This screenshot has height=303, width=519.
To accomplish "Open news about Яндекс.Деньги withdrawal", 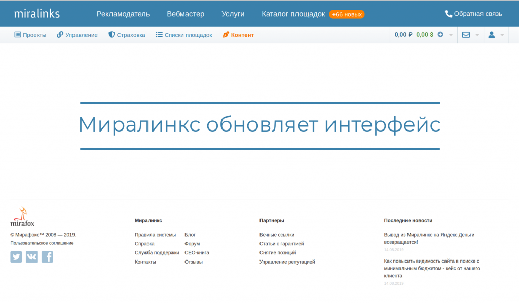I will (x=429, y=238).
